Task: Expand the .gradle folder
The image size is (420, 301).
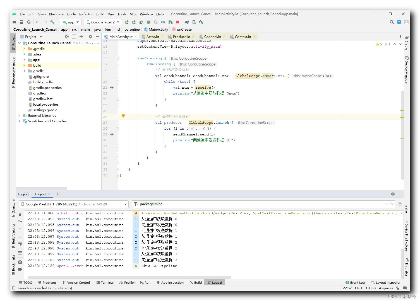Action: tap(24, 48)
